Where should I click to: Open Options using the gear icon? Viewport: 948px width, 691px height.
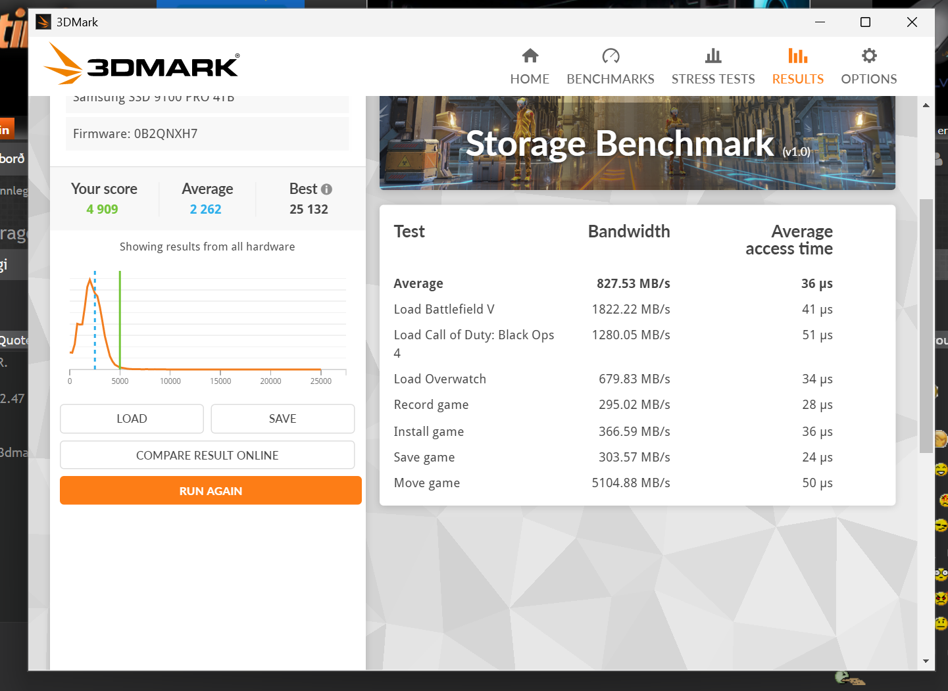(869, 56)
